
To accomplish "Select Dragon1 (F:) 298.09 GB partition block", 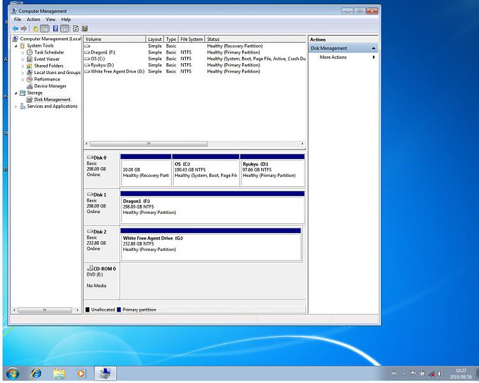I will (x=213, y=207).
